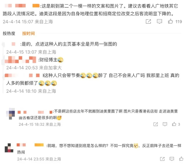Tap the orange badge on the 24-4-14 23:55 comment
186x166 pixels.
(x=39, y=145)
